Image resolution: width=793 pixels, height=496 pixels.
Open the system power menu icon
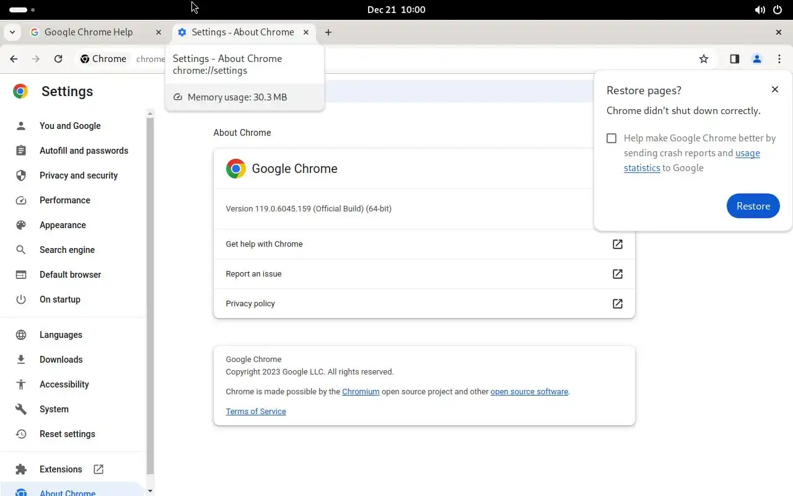(779, 10)
